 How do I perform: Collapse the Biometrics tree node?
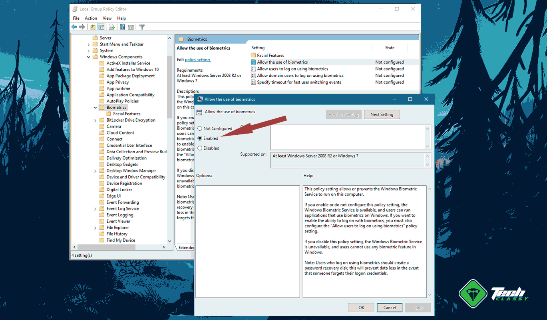pos(95,107)
